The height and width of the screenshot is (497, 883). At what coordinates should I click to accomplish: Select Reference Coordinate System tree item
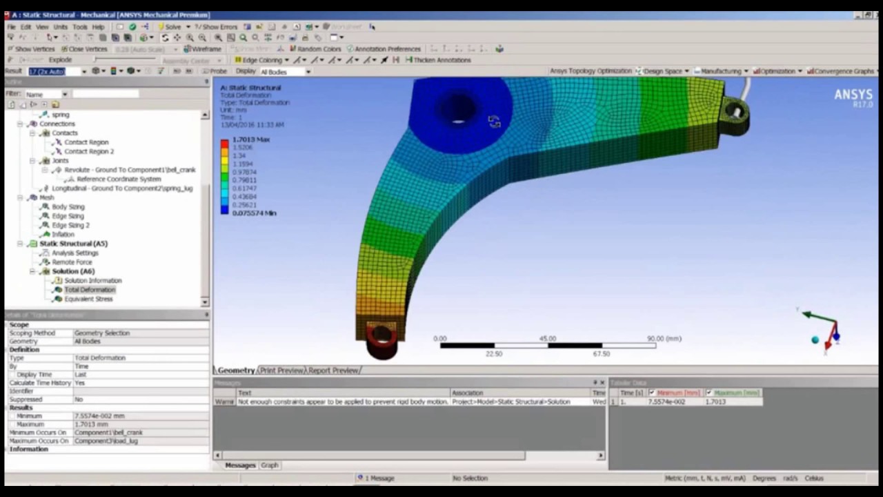click(119, 179)
